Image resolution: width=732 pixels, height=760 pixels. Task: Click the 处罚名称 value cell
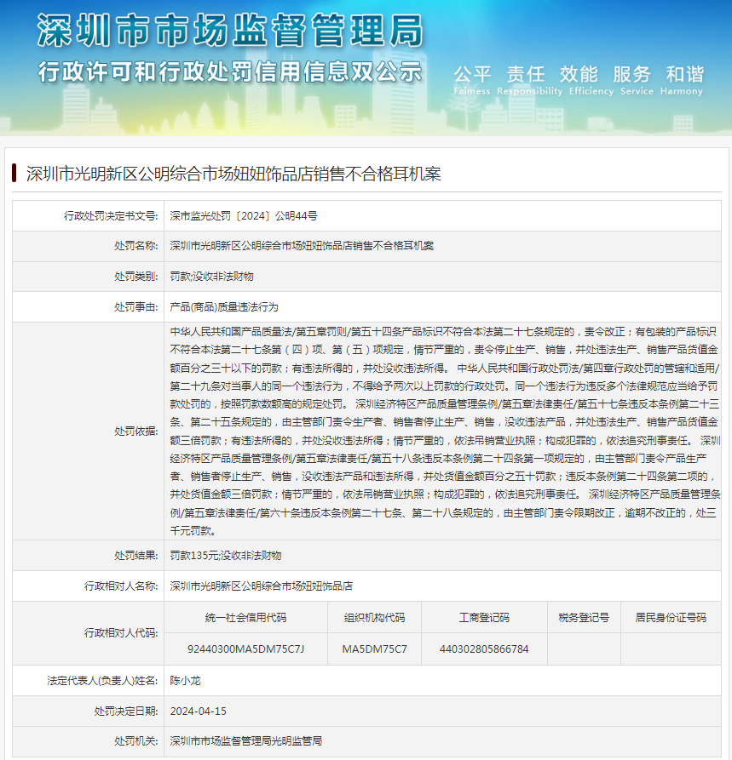[302, 246]
